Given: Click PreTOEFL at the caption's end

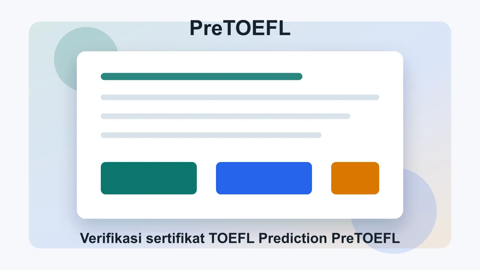Looking at the screenshot, I should 366,238.
